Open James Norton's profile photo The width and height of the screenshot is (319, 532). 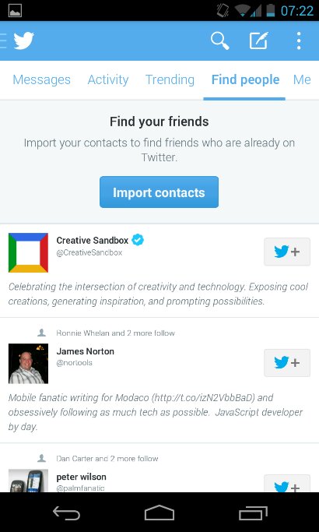[x=28, y=364]
